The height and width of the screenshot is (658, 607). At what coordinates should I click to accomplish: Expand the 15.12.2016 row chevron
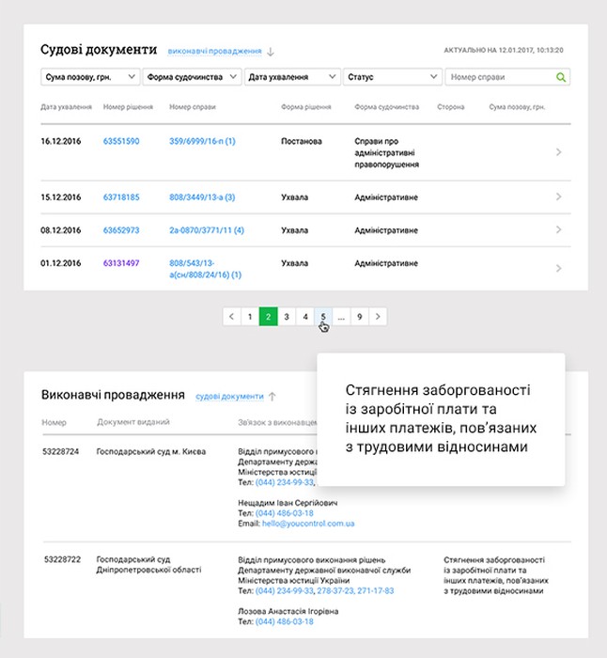tap(558, 196)
